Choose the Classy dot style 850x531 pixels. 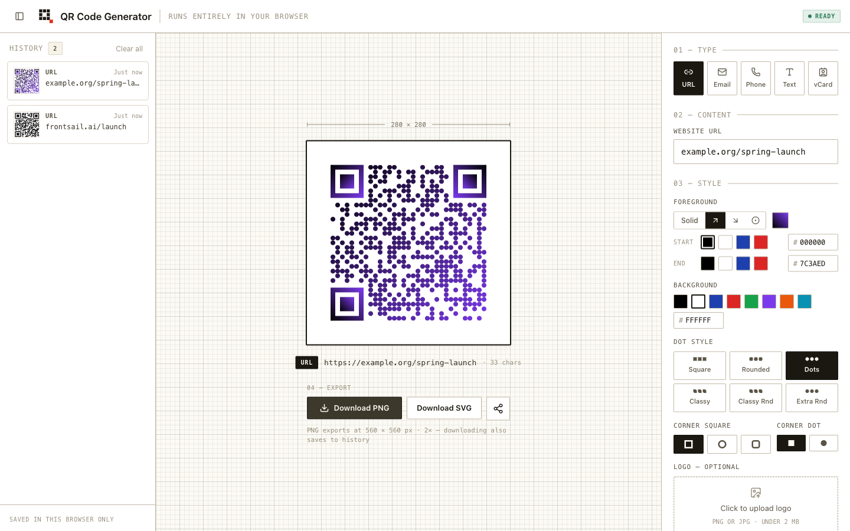click(699, 398)
